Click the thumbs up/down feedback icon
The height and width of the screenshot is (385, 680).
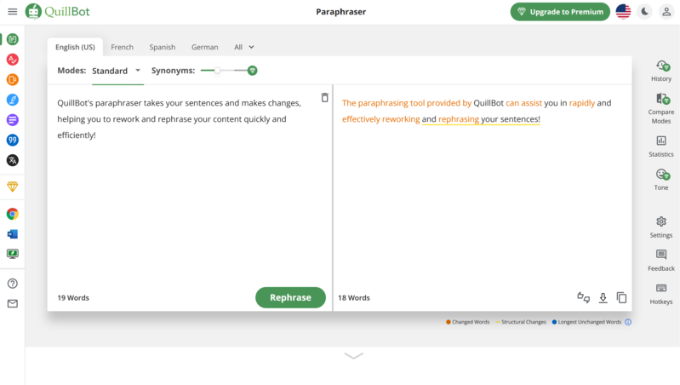click(583, 297)
